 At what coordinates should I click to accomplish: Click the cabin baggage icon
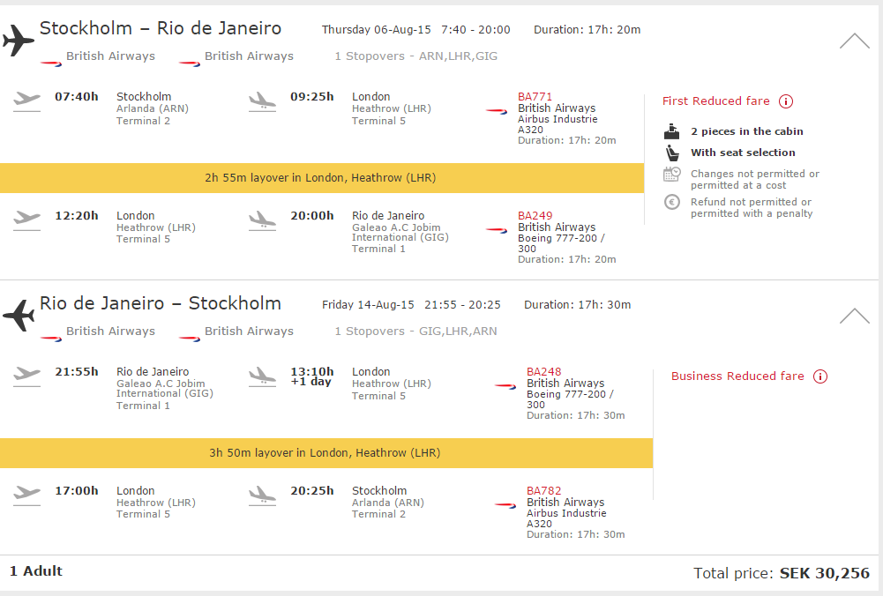(672, 131)
